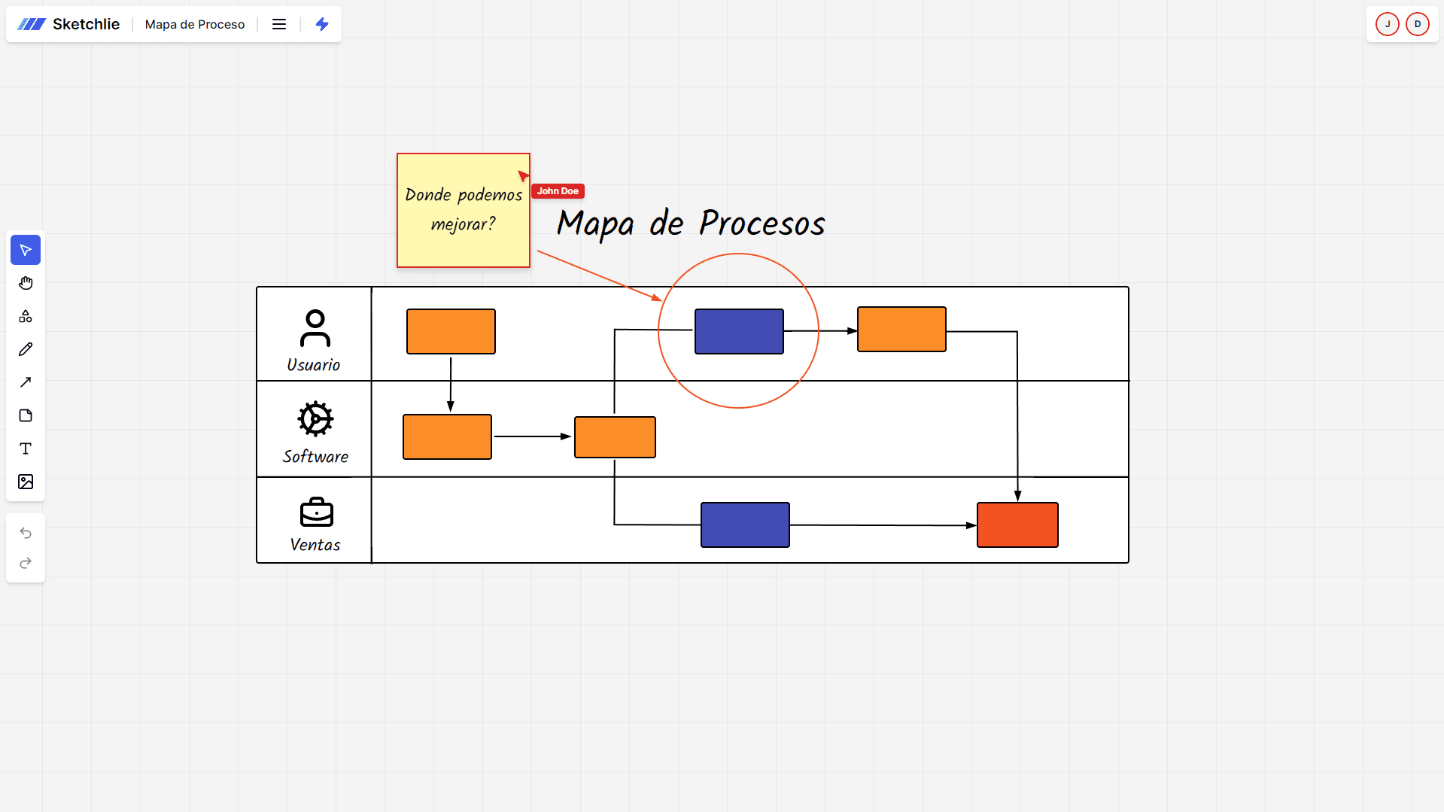Open John Doe's avatar labeled J
Screen dimensions: 1444x812
pos(1387,24)
